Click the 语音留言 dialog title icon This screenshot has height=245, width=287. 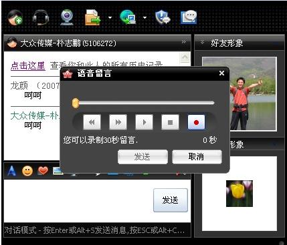pos(68,73)
